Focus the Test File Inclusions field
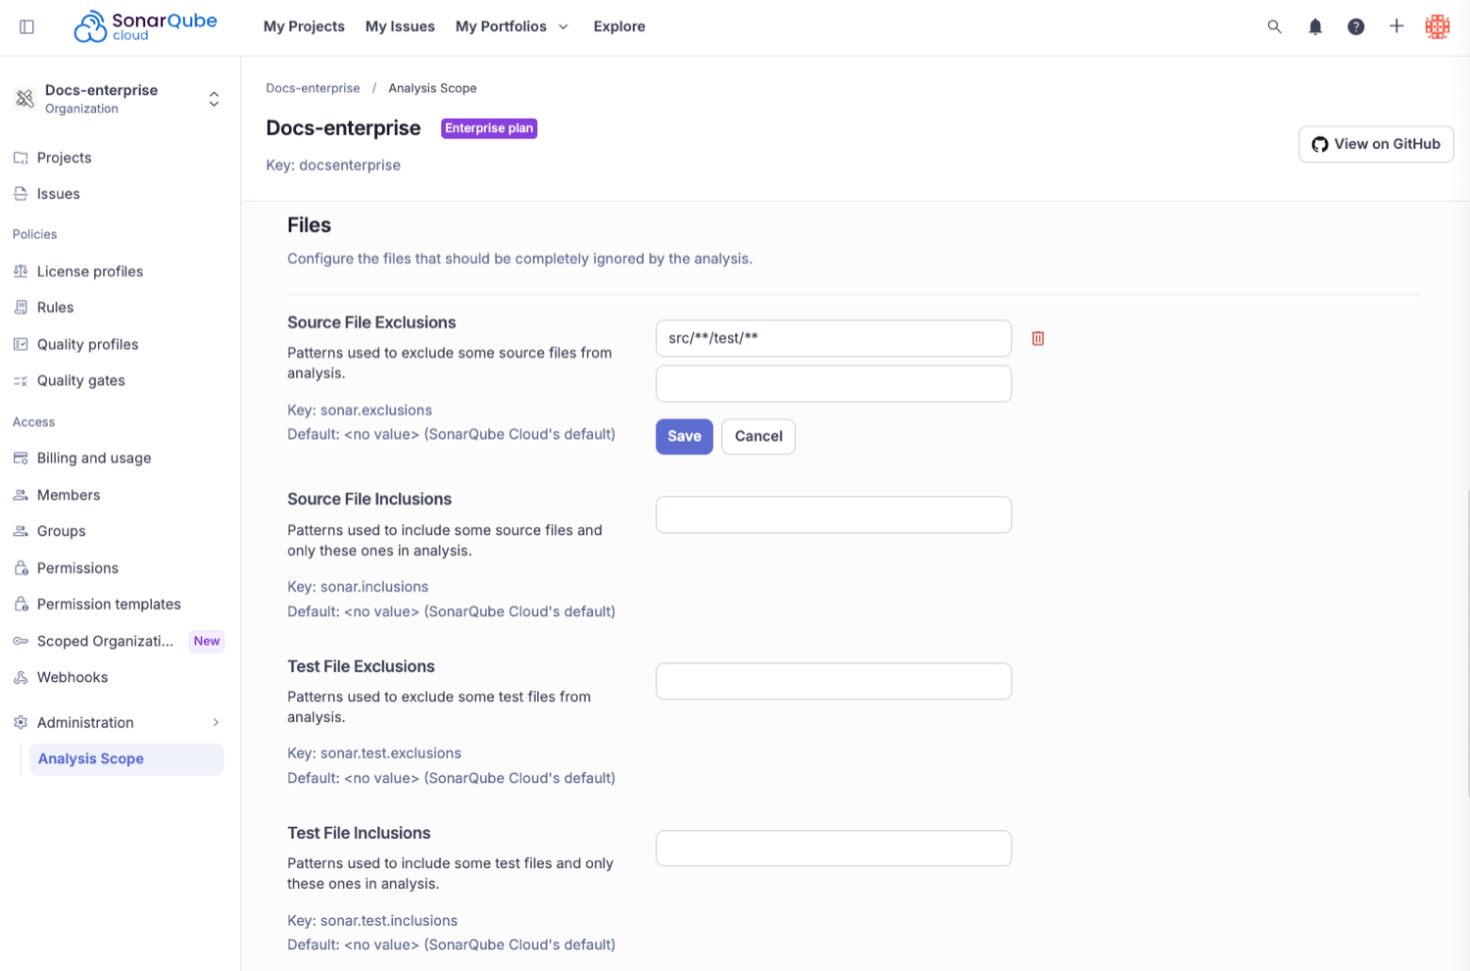 834,849
